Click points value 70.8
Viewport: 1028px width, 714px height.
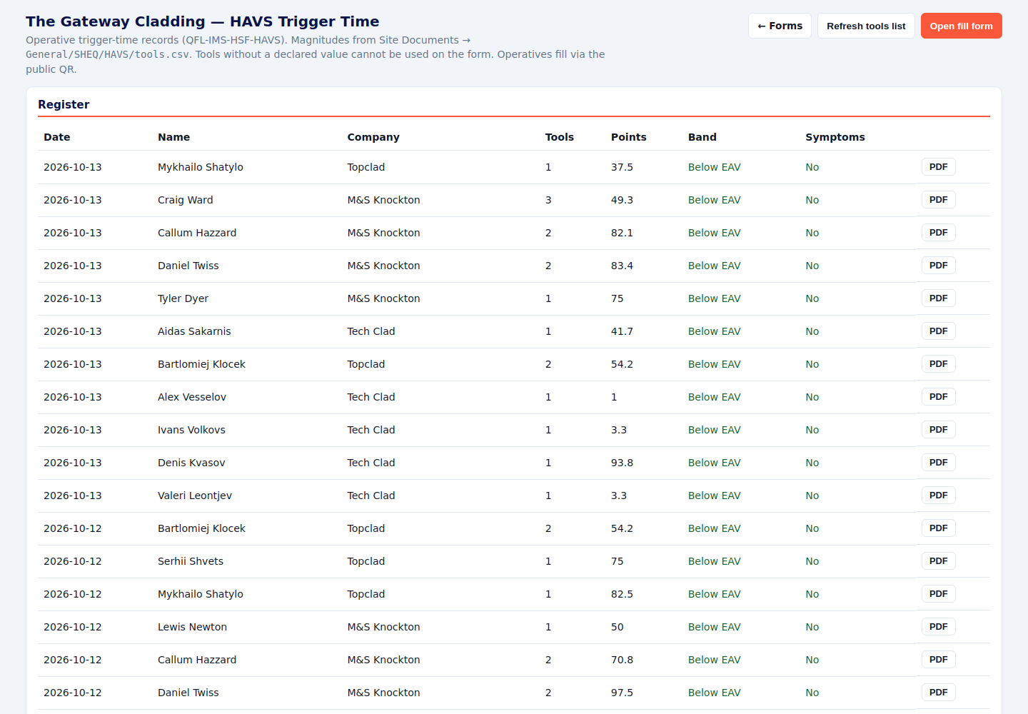tap(622, 660)
